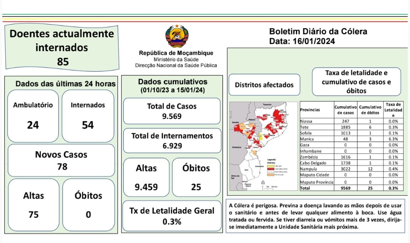
Task: Click 'Ministério da Saúde' text
Action: pos(176,59)
